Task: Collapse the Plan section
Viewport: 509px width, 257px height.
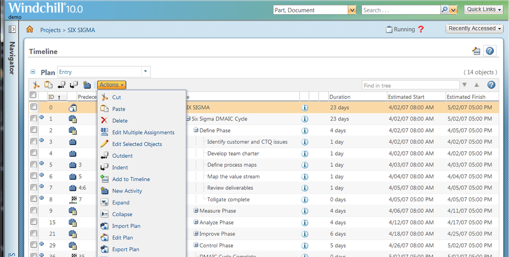Action: tap(33, 72)
